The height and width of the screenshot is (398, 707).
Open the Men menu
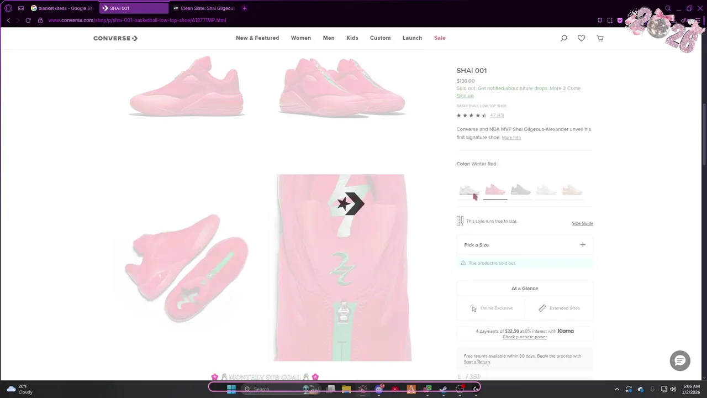(329, 38)
